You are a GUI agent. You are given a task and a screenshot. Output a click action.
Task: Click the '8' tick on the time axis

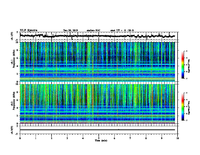146,138
